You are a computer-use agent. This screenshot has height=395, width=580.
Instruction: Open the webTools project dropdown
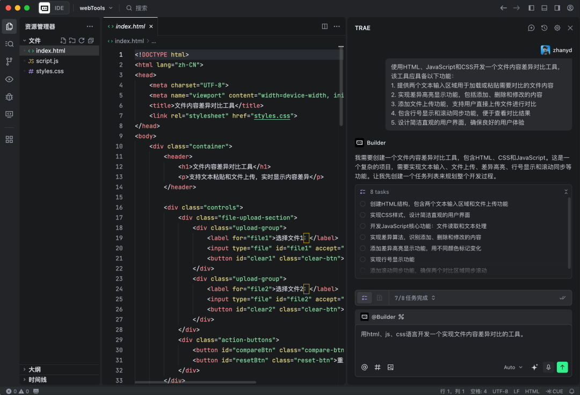[x=96, y=8]
